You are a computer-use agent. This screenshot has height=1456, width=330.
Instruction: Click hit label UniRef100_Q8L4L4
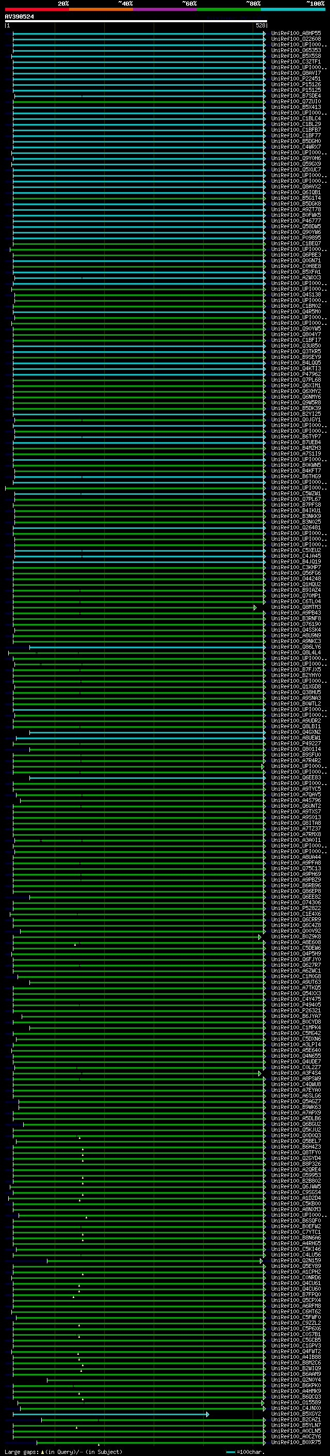(x=296, y=652)
